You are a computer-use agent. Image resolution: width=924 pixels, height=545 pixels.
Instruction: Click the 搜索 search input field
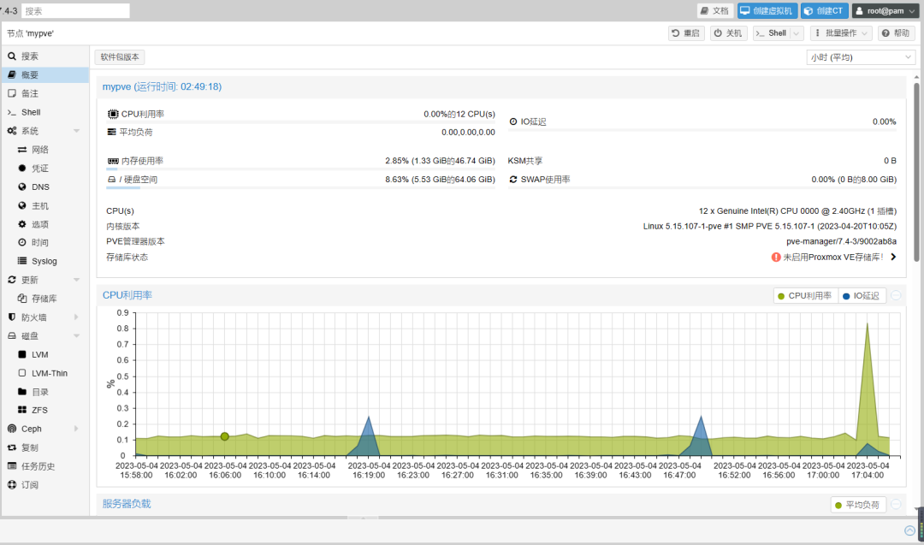click(x=75, y=11)
